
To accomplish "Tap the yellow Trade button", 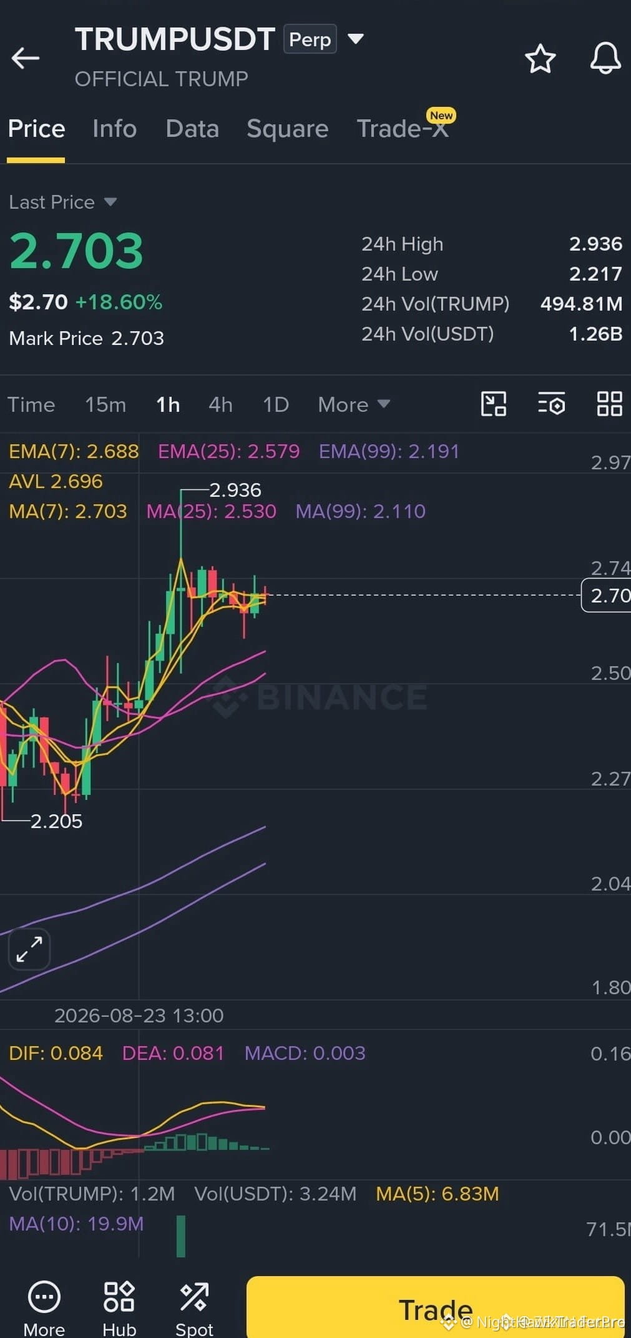I will 436,1307.
